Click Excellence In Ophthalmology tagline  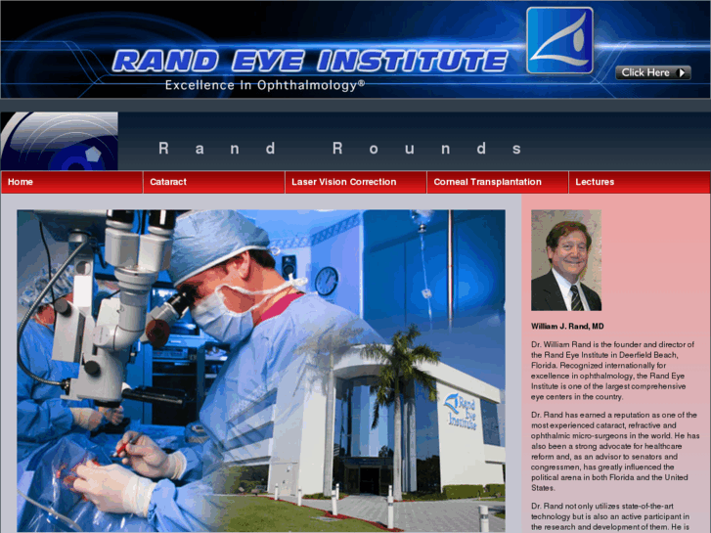265,85
